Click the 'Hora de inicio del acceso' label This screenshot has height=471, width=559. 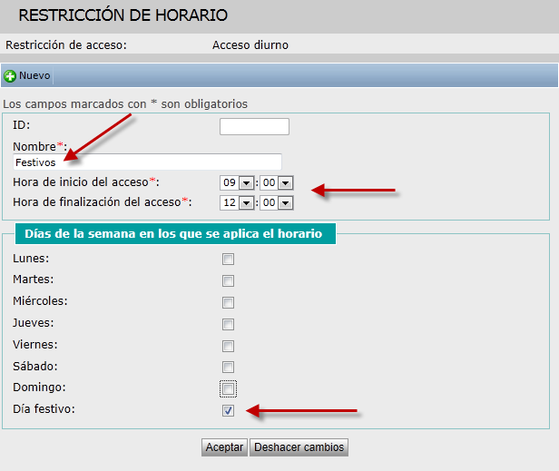(x=86, y=182)
